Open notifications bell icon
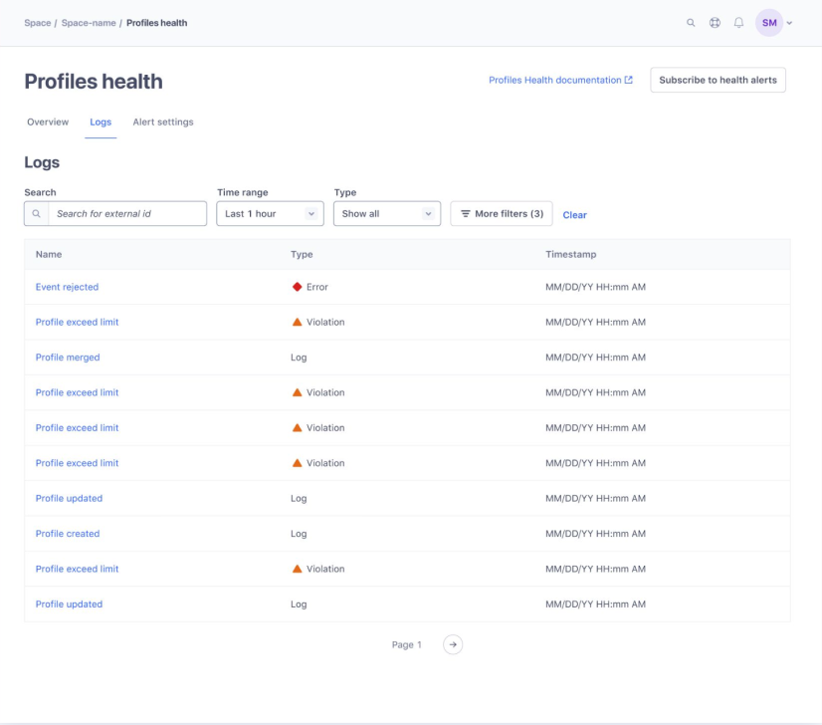This screenshot has width=822, height=725. [x=738, y=23]
